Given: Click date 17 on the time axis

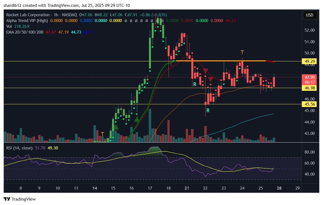Looking at the screenshot, I should 150,188.
